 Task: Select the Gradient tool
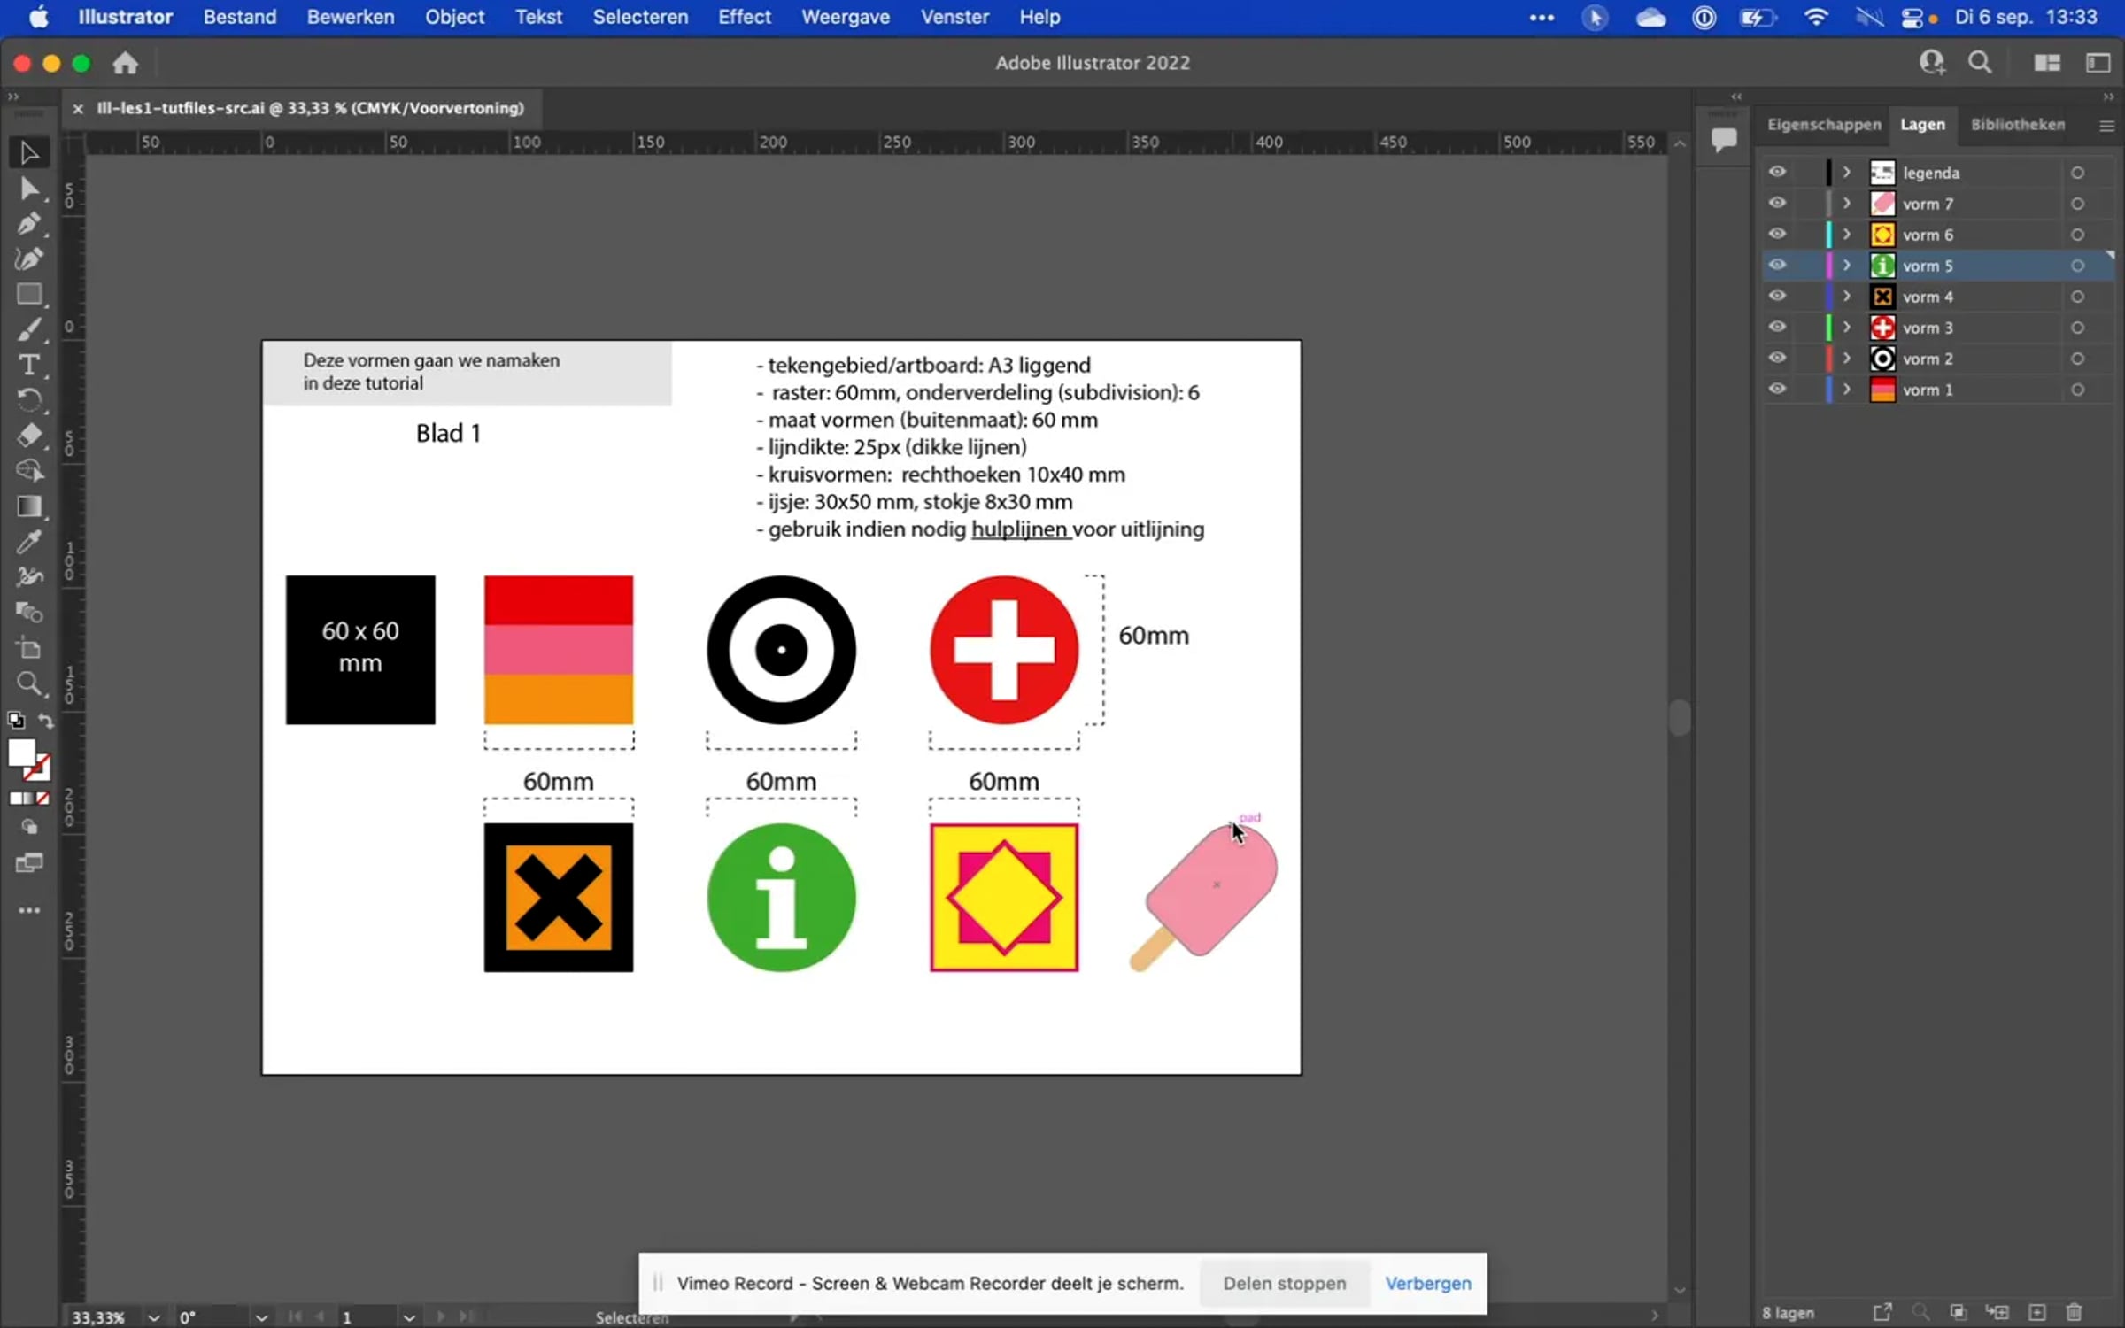coord(28,506)
